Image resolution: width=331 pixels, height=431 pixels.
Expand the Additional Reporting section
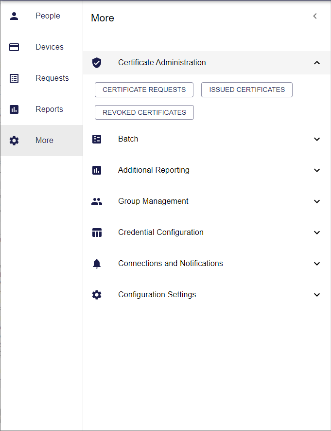(x=317, y=170)
